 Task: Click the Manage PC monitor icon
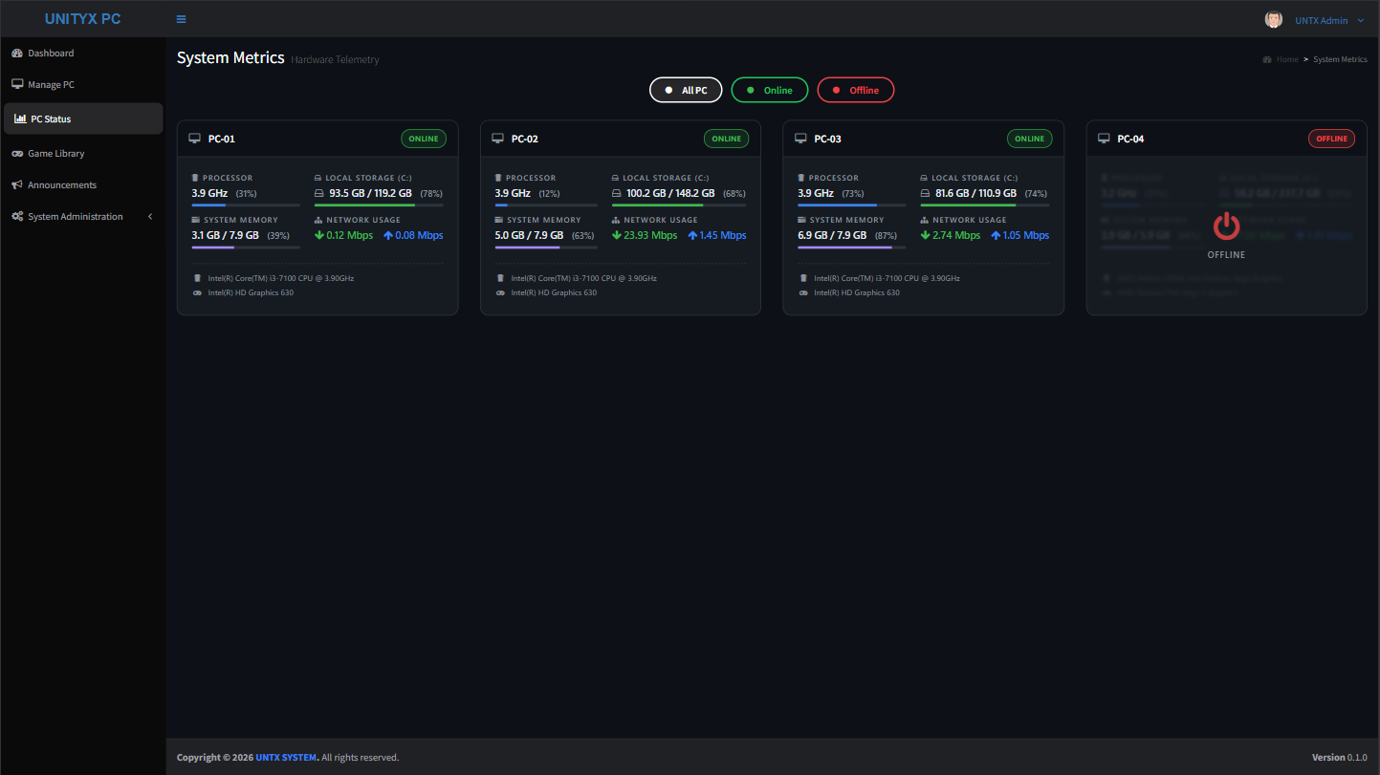click(x=17, y=84)
